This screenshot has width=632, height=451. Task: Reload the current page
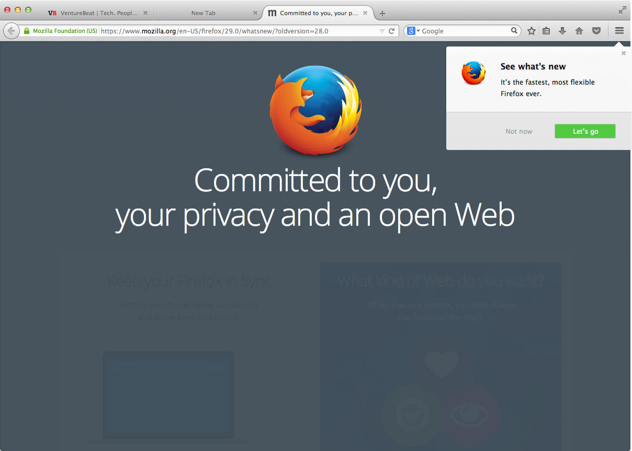pos(391,31)
